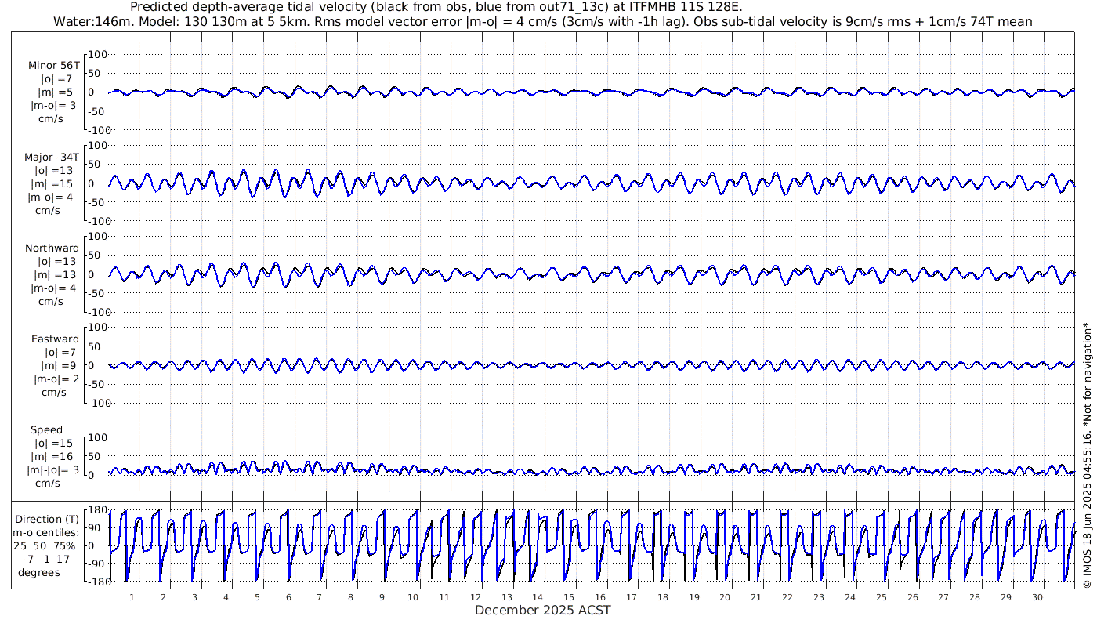Click day '30' on the x-axis

point(1037,596)
